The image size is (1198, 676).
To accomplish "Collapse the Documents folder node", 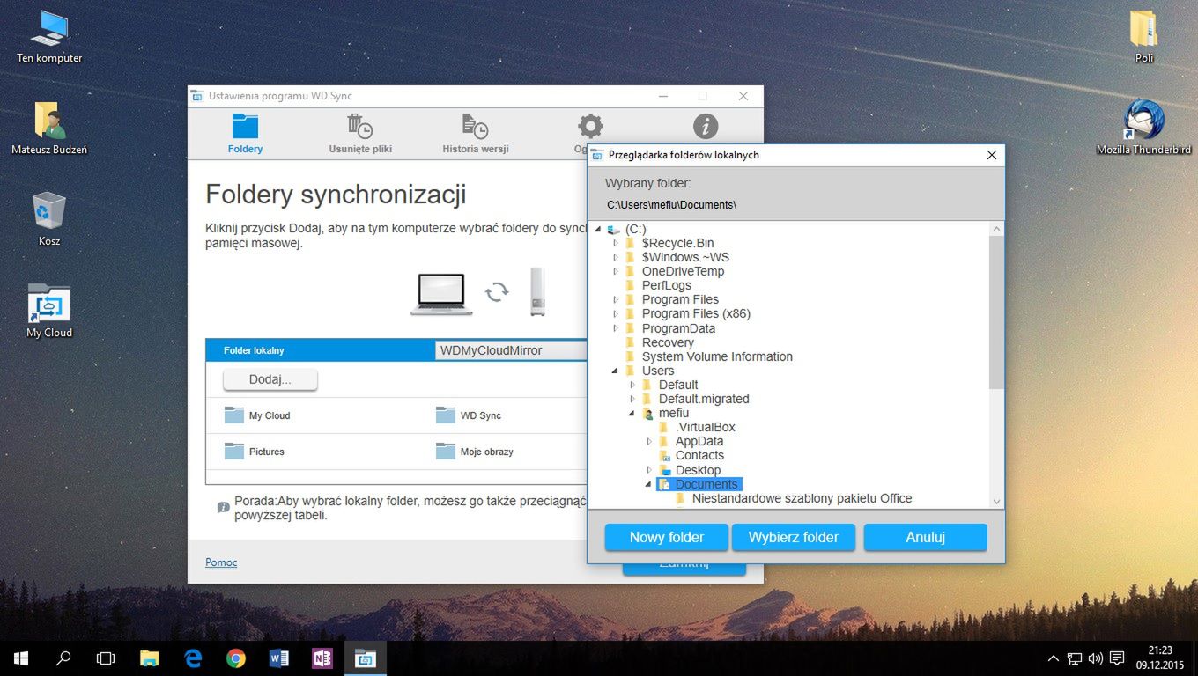I will coord(649,484).
